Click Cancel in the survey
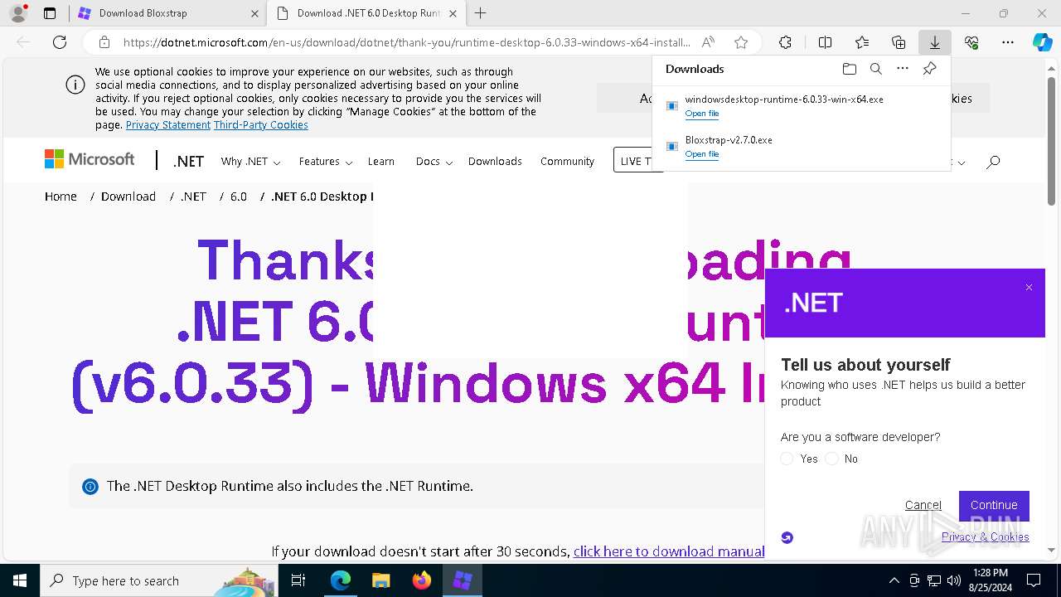The height and width of the screenshot is (597, 1061). tap(923, 505)
